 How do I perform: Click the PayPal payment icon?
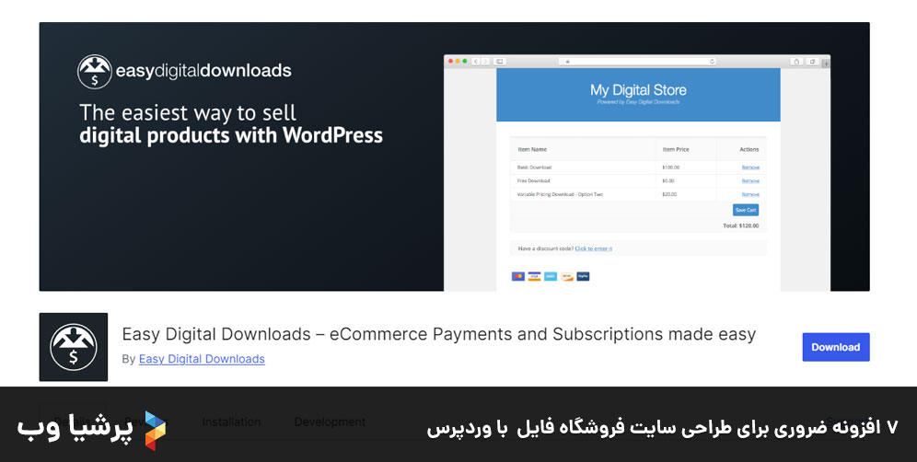coord(583,276)
